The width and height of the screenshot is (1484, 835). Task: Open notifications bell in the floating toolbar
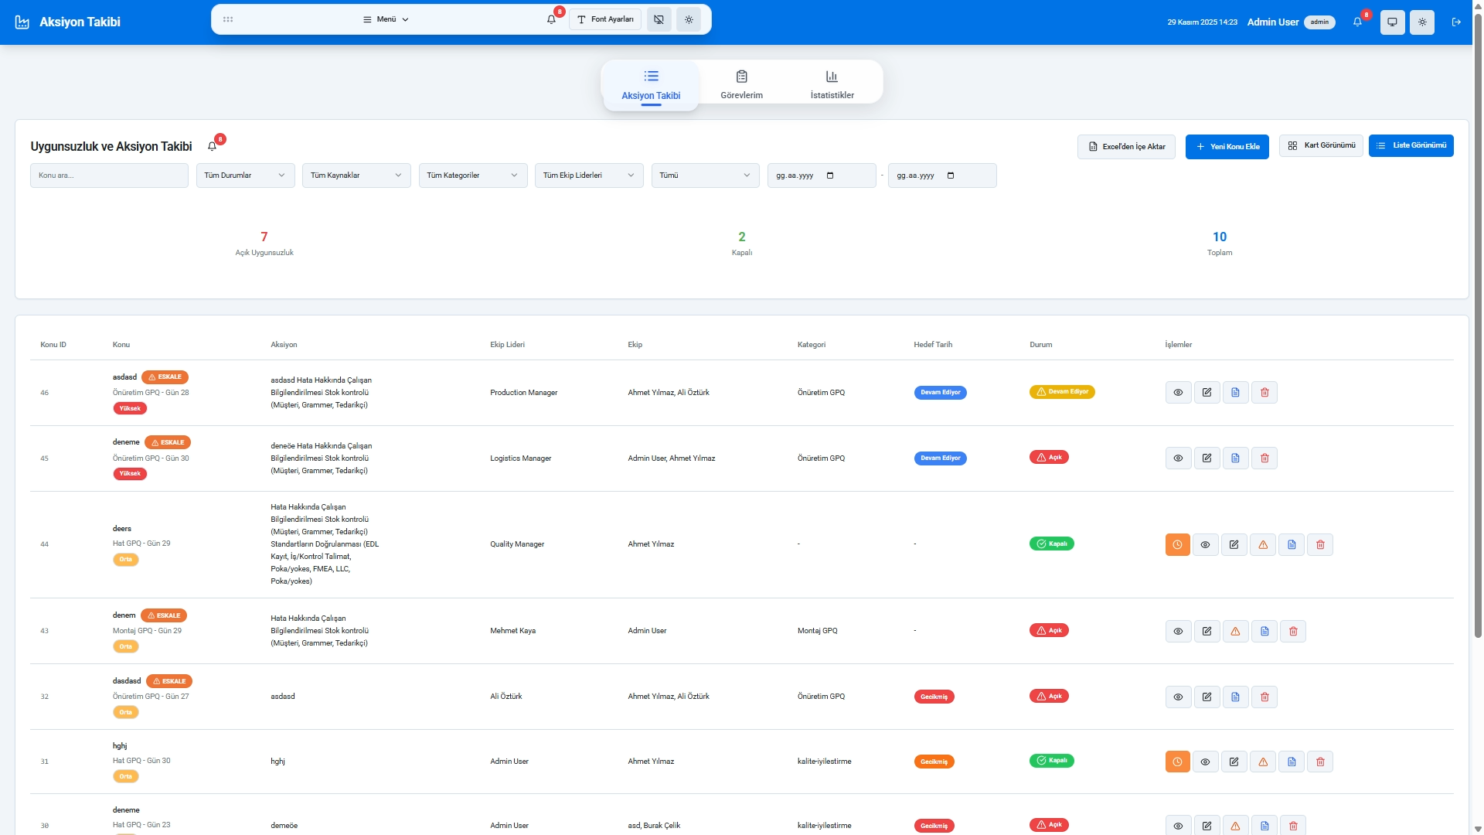click(550, 19)
